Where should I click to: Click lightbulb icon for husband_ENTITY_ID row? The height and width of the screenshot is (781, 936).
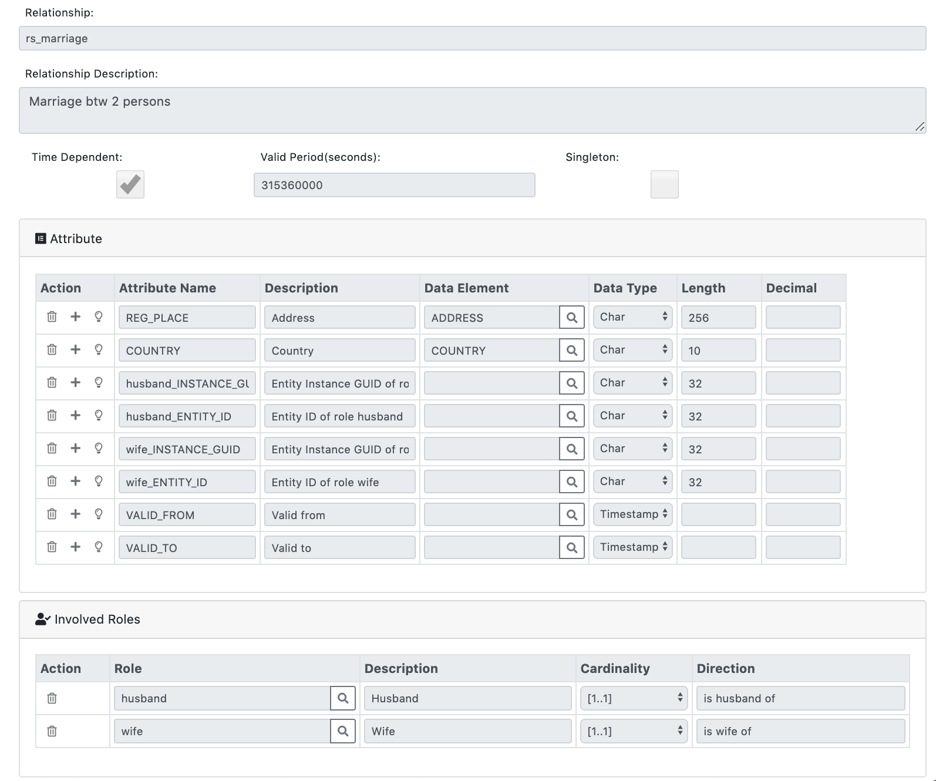point(99,416)
